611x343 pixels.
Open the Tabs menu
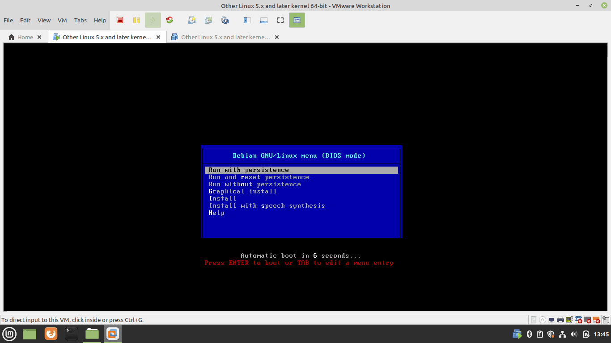click(81, 20)
